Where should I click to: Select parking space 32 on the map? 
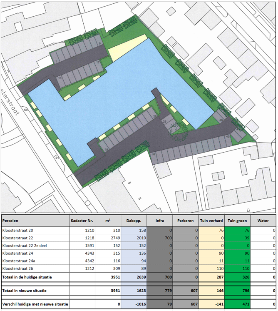[154, 154]
